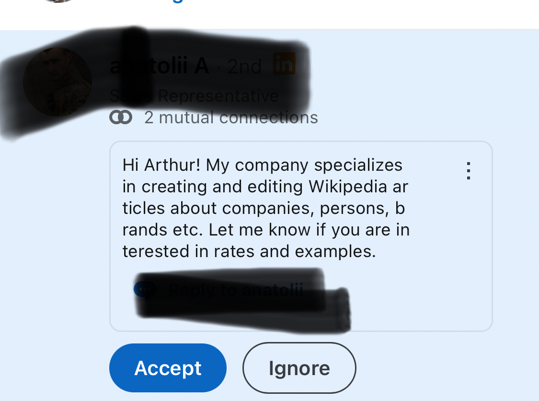Click the partially visible blue text at top

click(x=176, y=1)
